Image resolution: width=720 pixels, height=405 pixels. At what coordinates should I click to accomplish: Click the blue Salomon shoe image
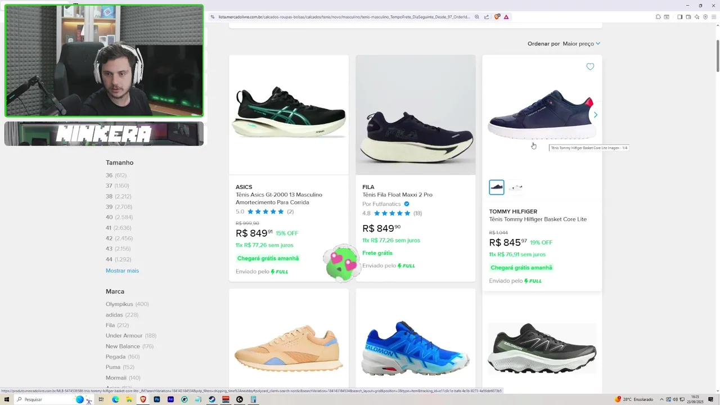click(416, 349)
